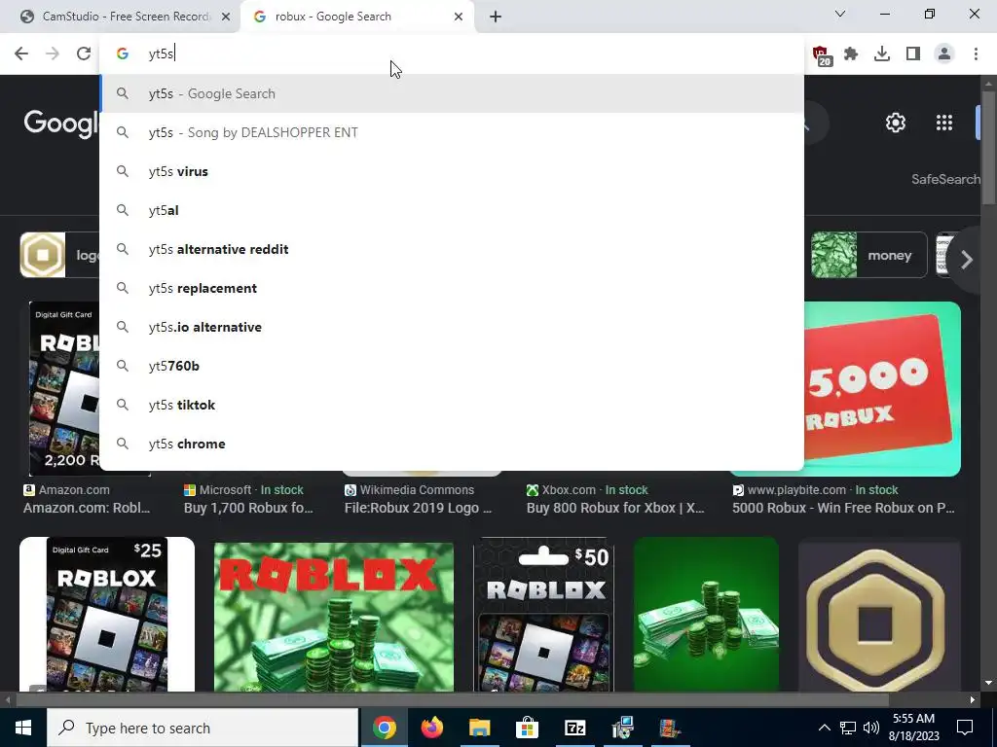Image resolution: width=997 pixels, height=747 pixels.
Task: Select the robux - Google Search tab
Action: (x=357, y=17)
